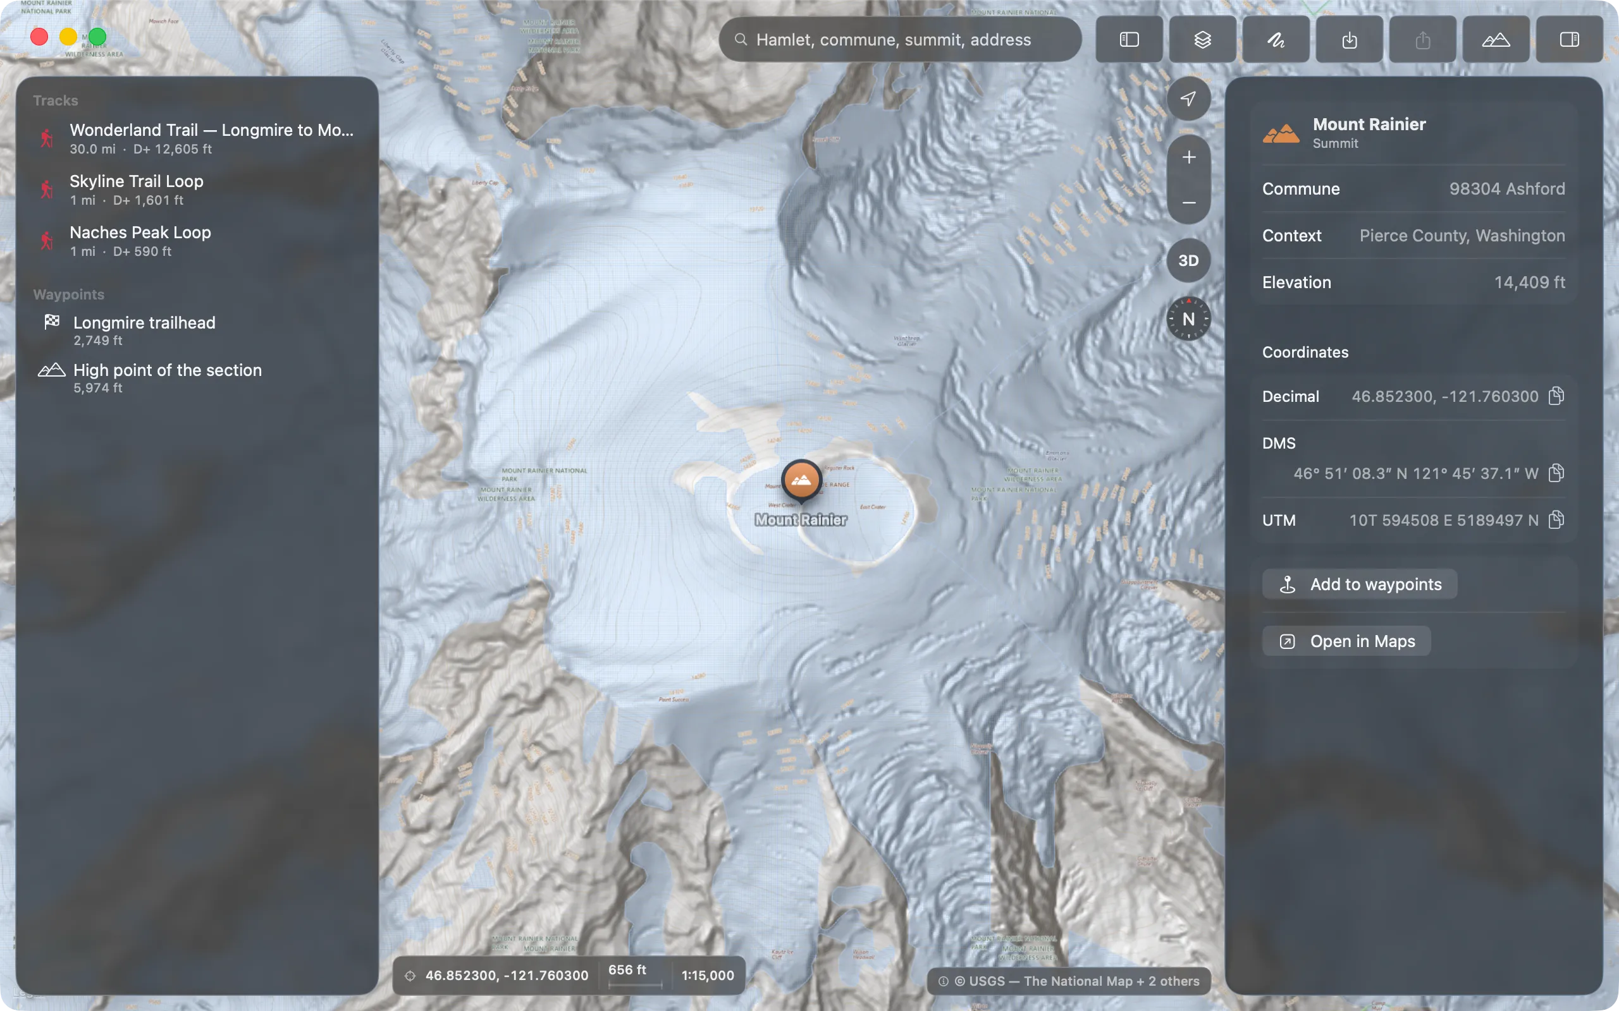Open Wonderland Trail track

[197, 138]
